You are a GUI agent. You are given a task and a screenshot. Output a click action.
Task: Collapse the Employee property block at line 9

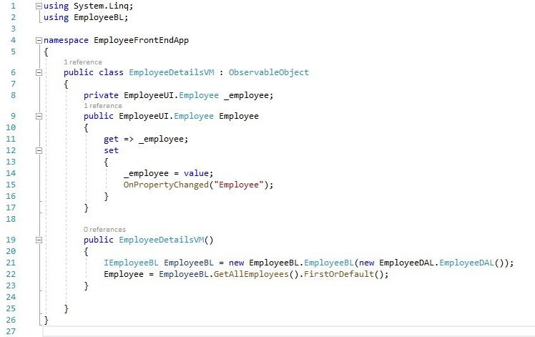tap(39, 116)
